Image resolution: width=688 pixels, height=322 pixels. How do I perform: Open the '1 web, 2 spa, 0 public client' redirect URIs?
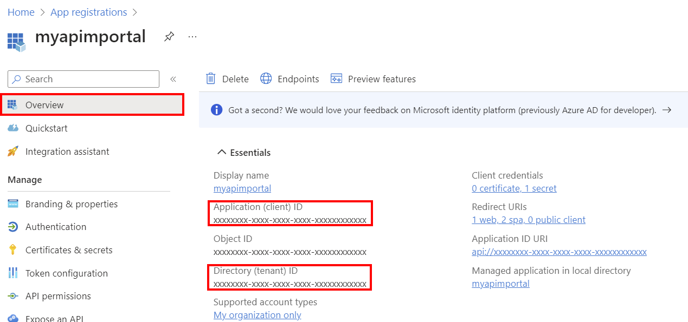click(529, 220)
